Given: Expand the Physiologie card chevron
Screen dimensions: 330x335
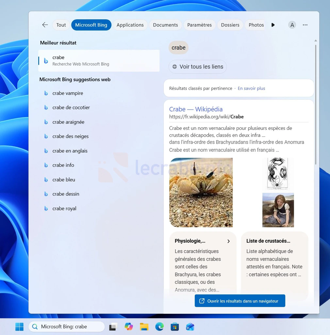Looking at the screenshot, I should point(228,241).
